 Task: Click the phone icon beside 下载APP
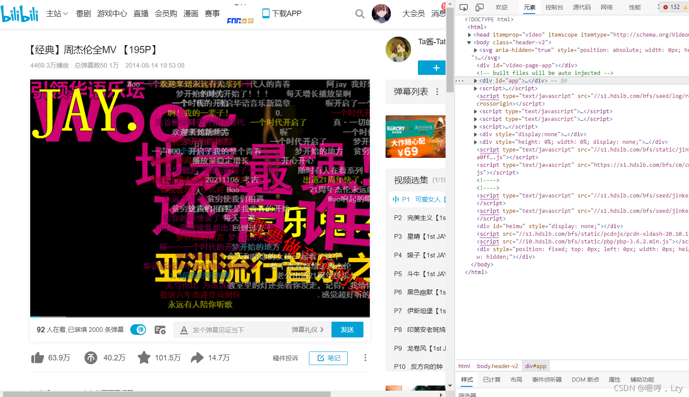coord(266,13)
